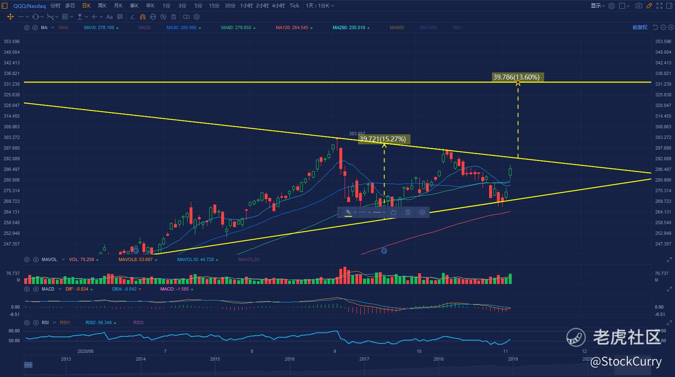Open RSI indicator settings gear
Viewport: 675px width, 377px height.
coord(27,322)
